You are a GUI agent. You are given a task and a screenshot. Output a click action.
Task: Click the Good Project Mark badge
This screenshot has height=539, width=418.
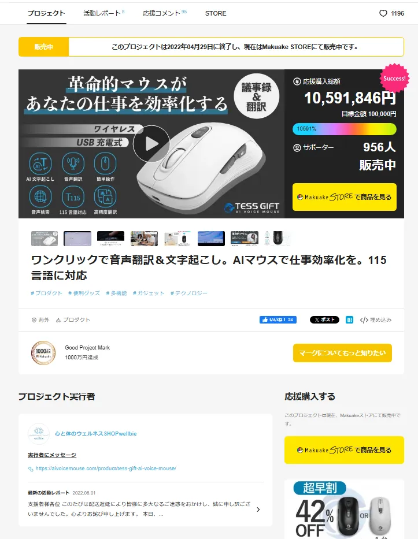pos(43,352)
